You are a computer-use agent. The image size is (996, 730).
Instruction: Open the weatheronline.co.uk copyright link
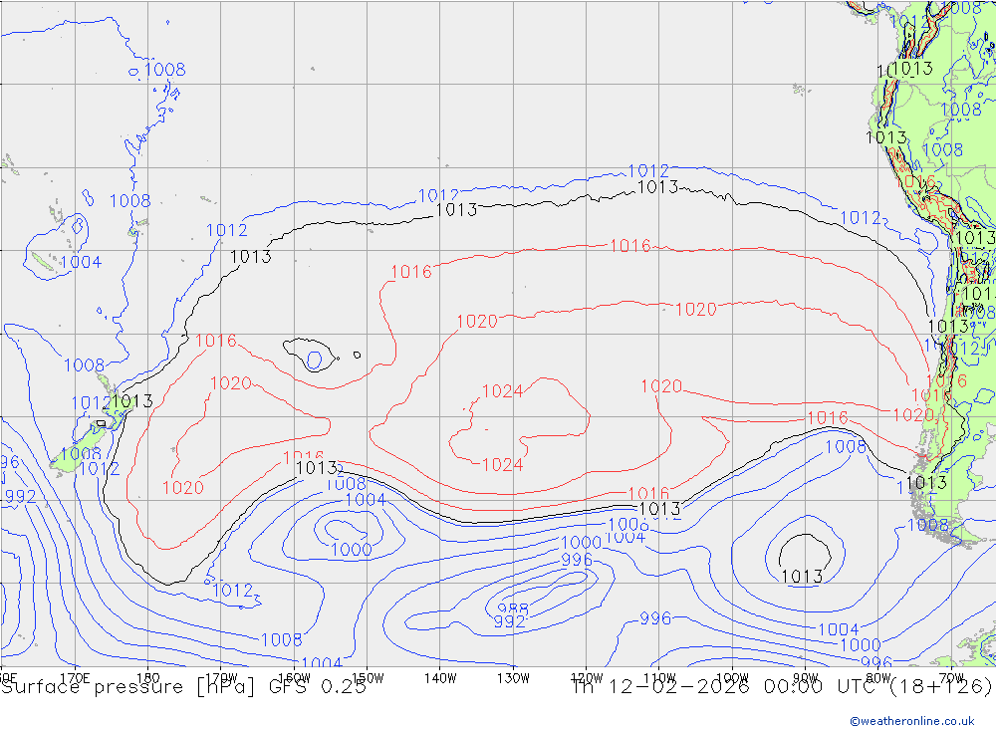click(x=911, y=721)
